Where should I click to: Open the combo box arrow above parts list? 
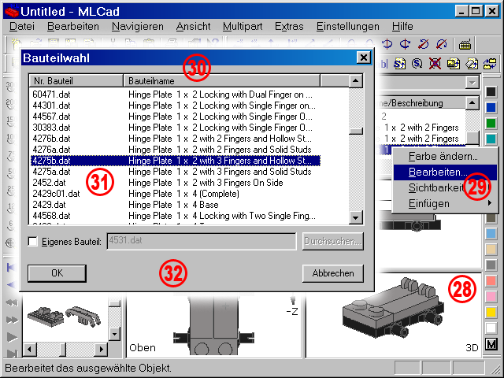[472, 83]
